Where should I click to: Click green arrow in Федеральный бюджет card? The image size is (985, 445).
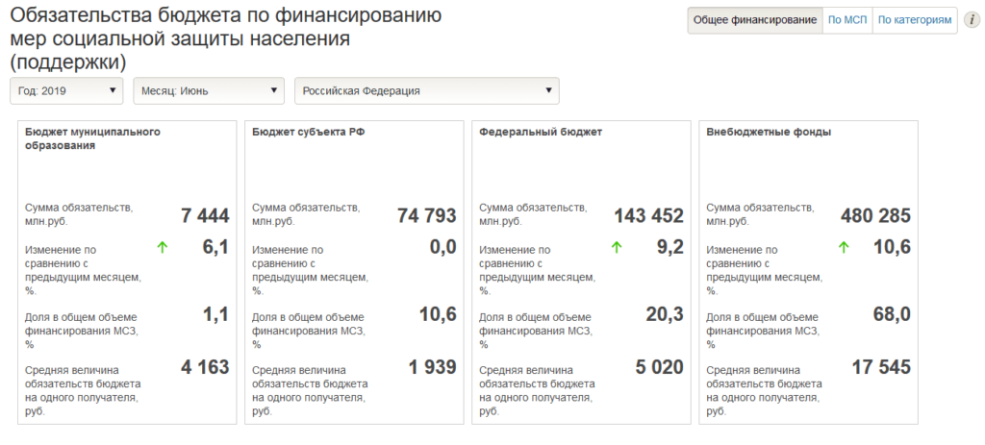(x=617, y=247)
